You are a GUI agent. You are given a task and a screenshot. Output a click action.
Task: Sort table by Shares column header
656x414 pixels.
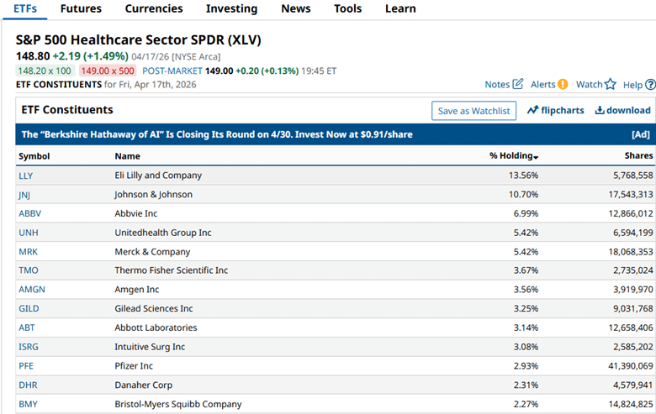pos(638,155)
